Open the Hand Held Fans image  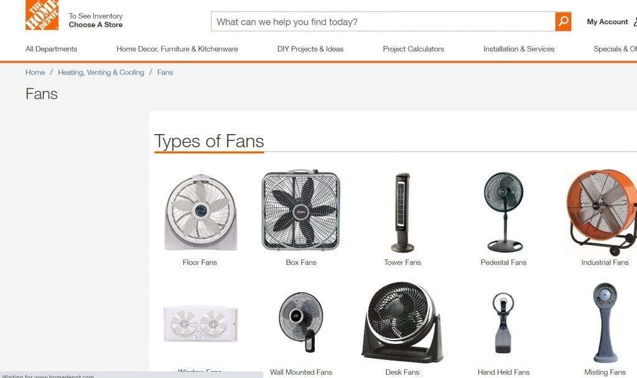tap(503, 324)
